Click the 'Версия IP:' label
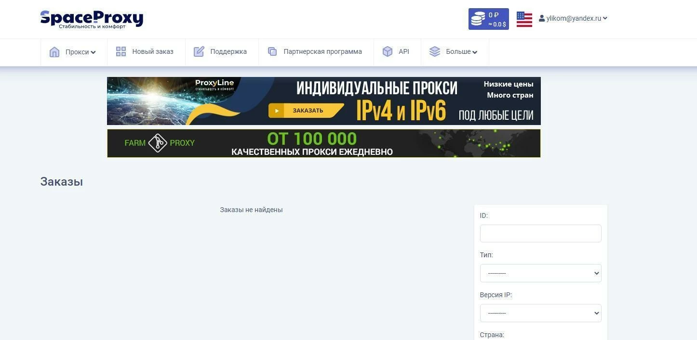The width and height of the screenshot is (697, 340). click(496, 295)
